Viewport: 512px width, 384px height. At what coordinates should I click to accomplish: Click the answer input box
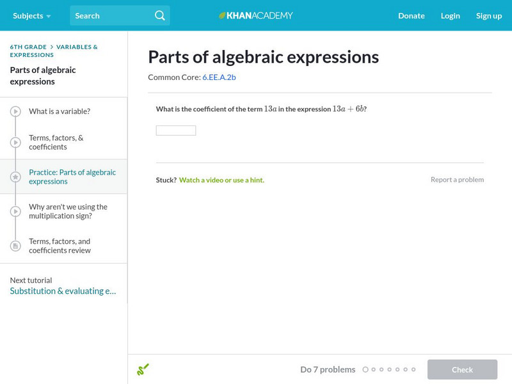pos(176,131)
